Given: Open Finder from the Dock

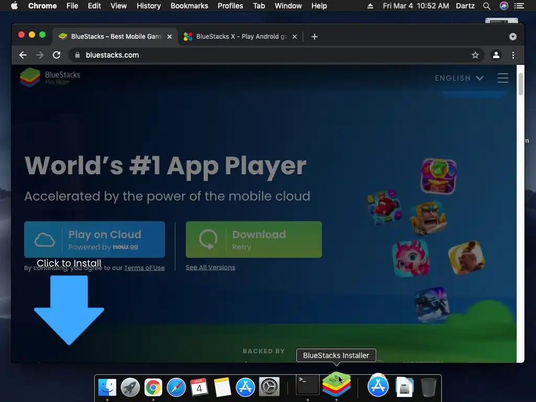Looking at the screenshot, I should pyautogui.click(x=107, y=387).
